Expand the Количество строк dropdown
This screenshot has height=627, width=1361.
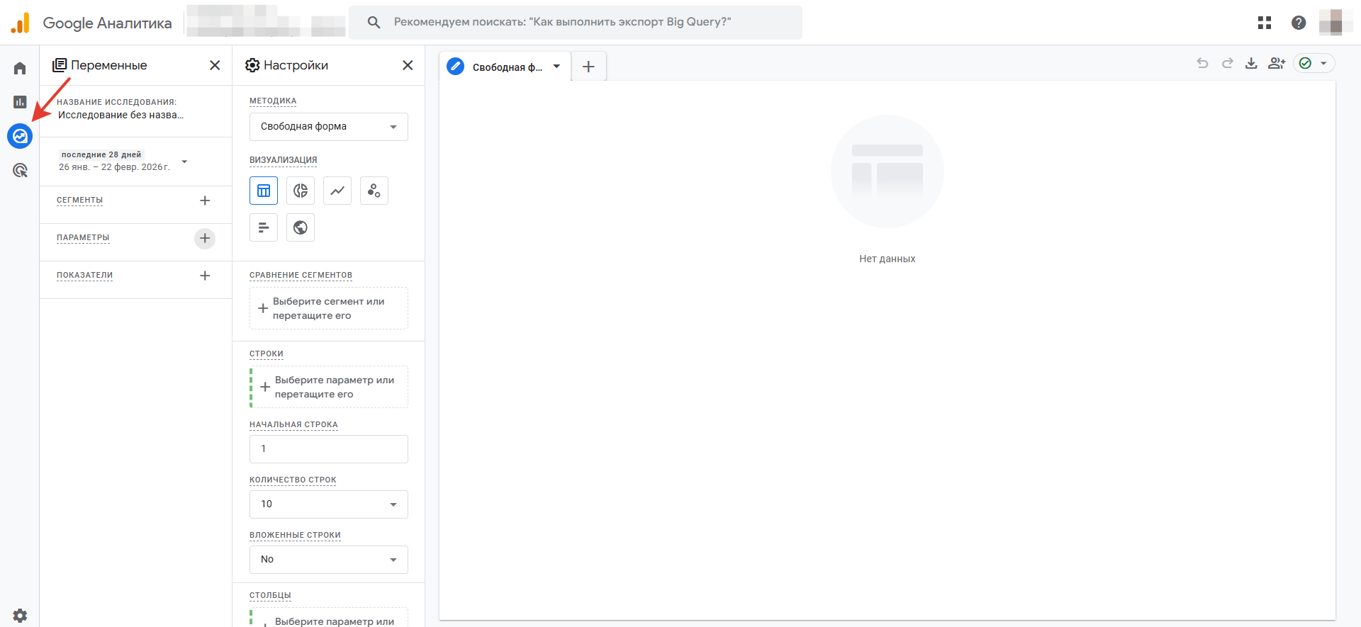click(x=329, y=504)
